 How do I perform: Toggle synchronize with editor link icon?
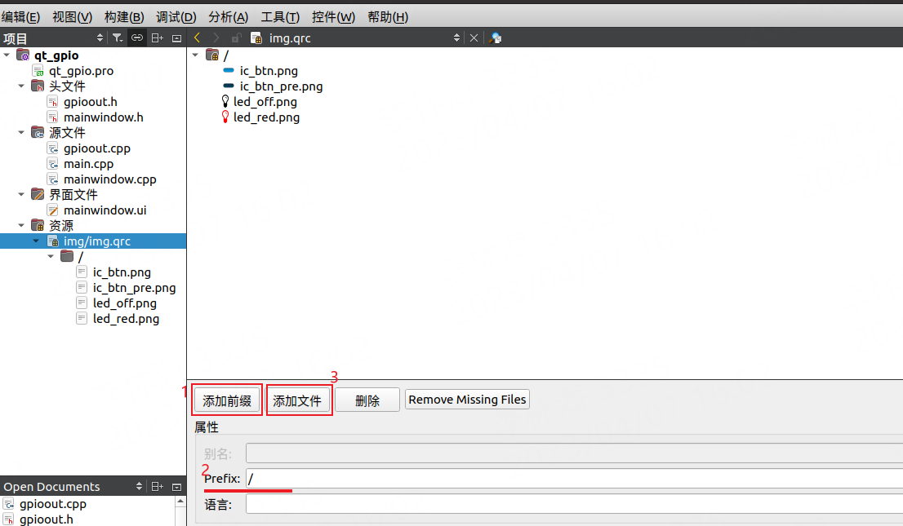point(137,38)
